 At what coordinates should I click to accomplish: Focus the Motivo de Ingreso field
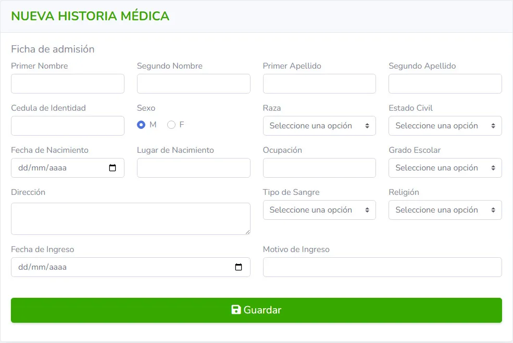382,267
